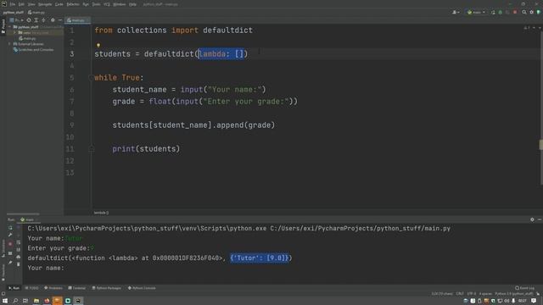Click the Rerun icon in top toolbar
Screen dimensions: 543x305
point(493,12)
